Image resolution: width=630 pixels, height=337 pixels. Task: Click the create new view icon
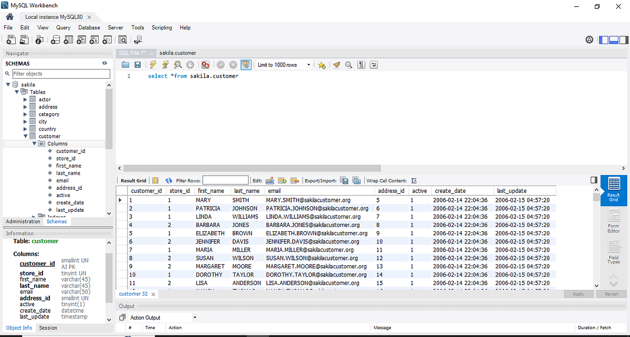[81, 39]
